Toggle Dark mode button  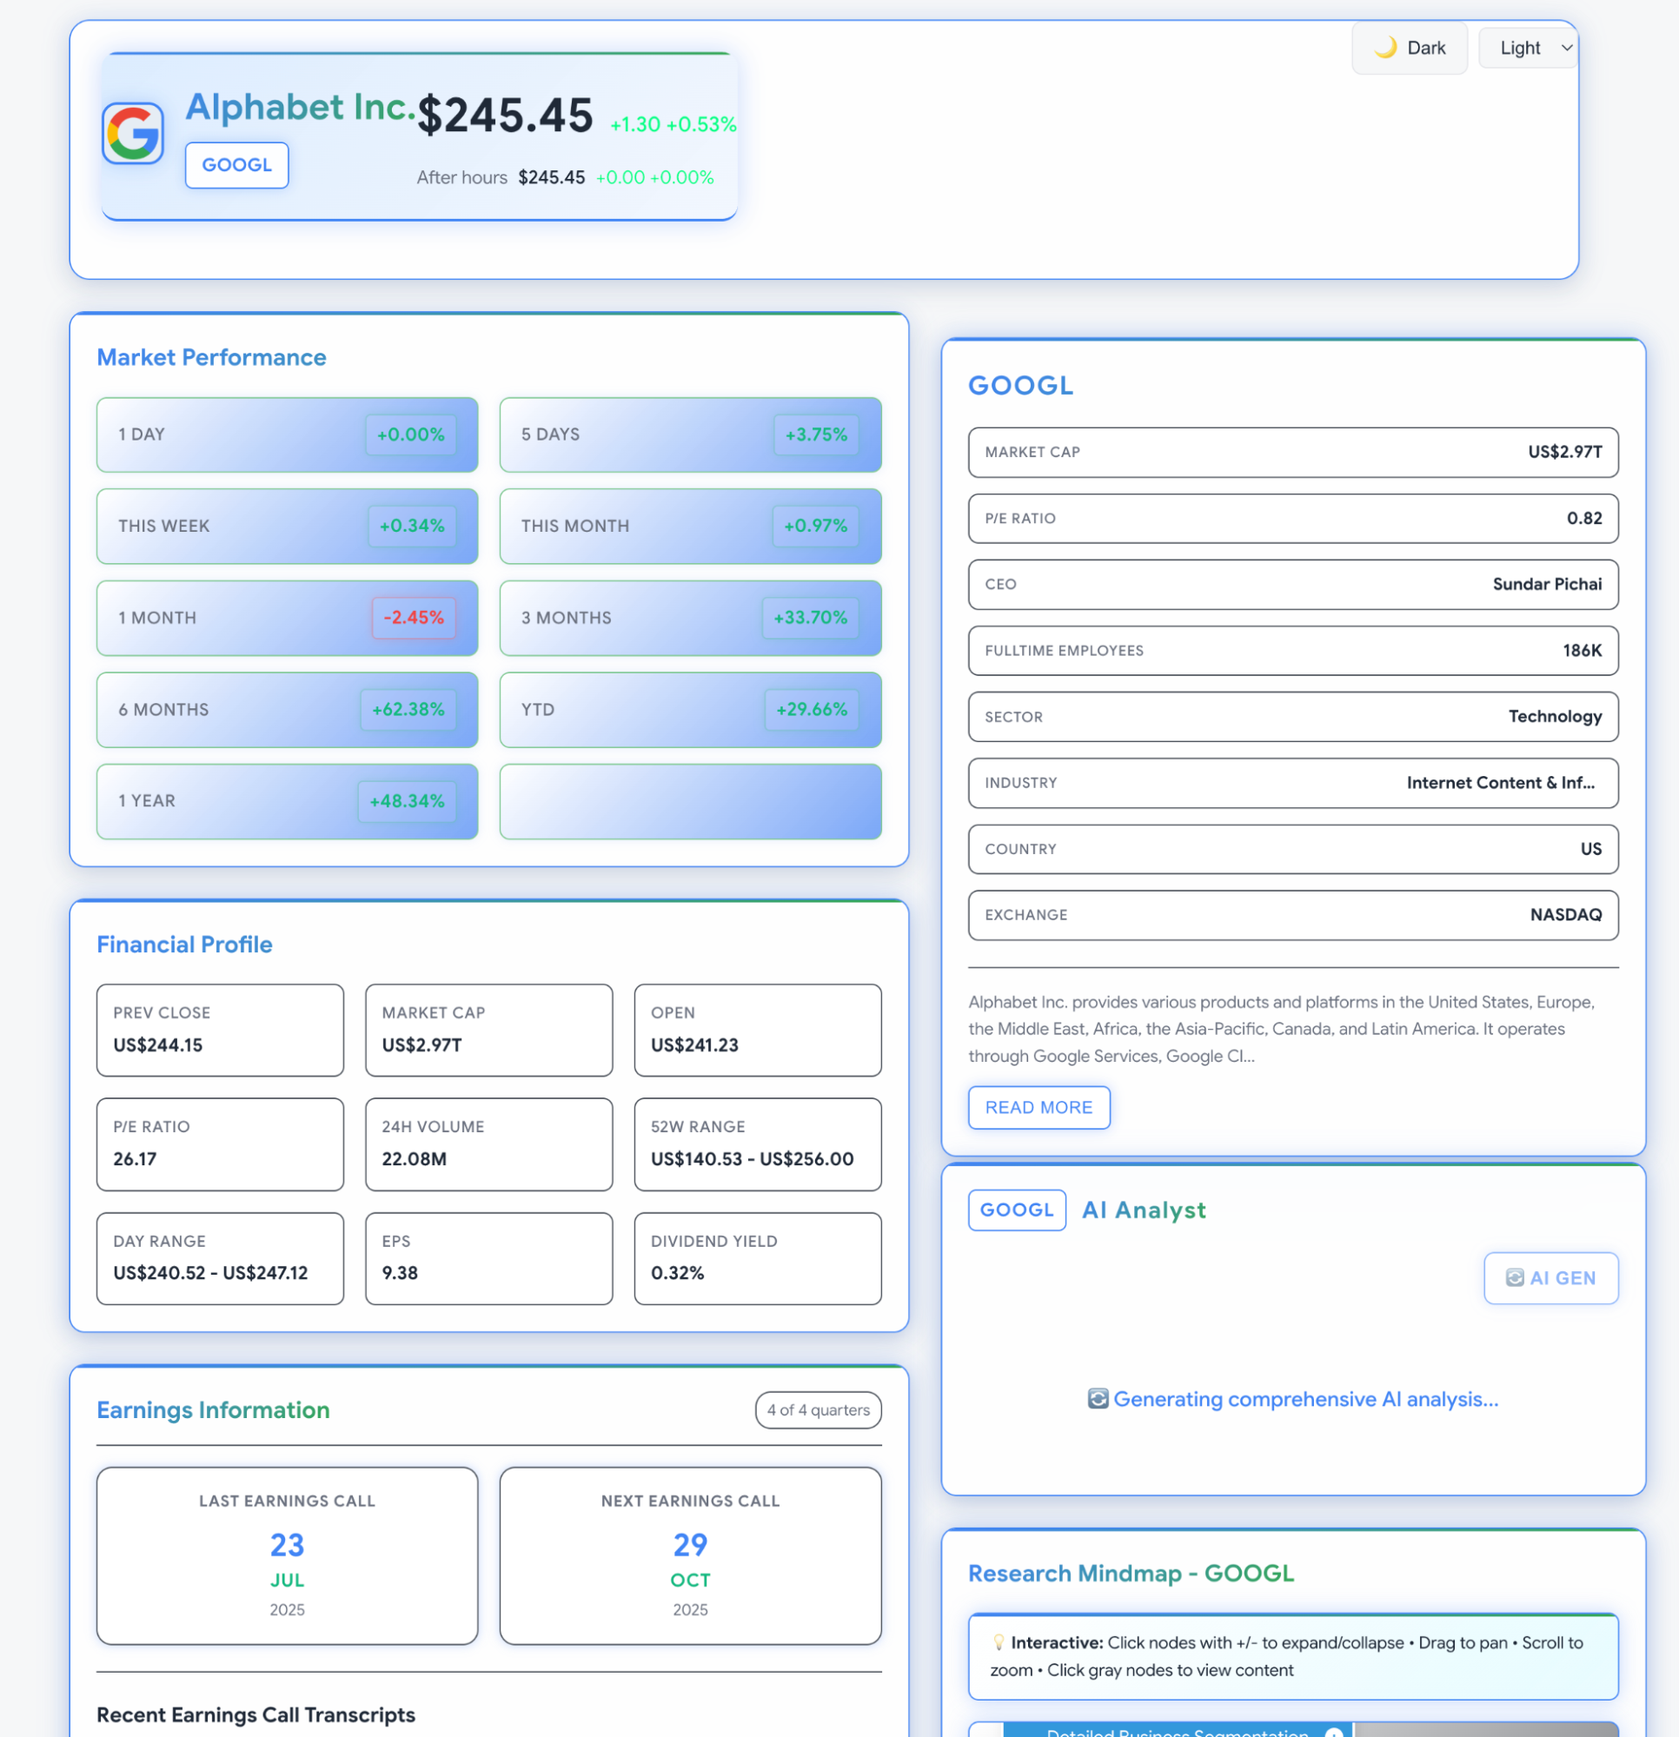(x=1409, y=48)
